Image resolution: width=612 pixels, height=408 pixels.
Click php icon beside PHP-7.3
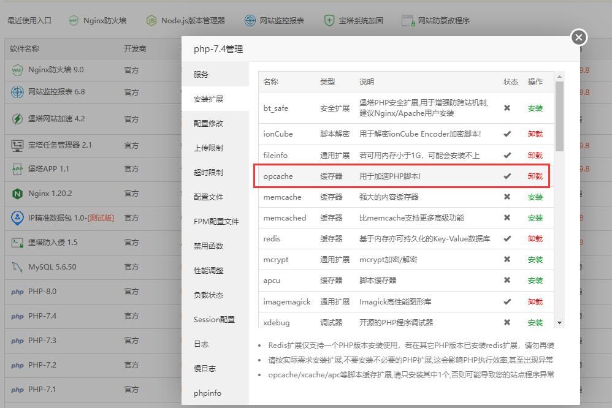pos(17,341)
